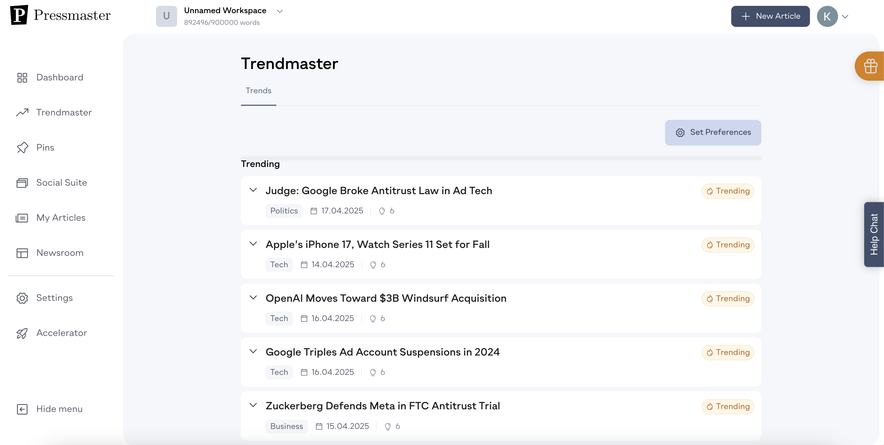Open the user account dropdown chevron

click(x=845, y=16)
